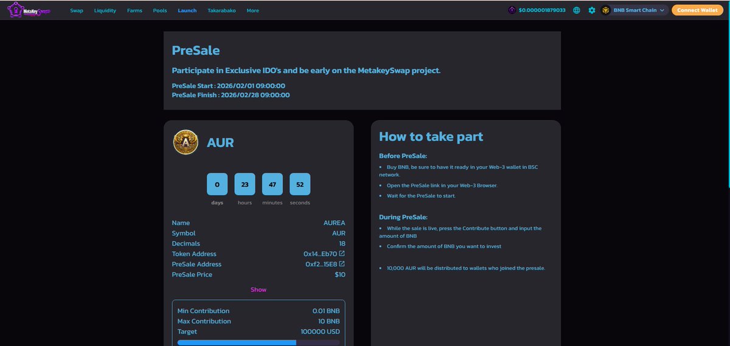
Task: Open the language globe selector
Action: (576, 10)
